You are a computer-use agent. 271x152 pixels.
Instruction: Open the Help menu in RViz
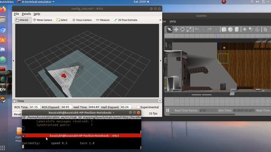coord(37,14)
